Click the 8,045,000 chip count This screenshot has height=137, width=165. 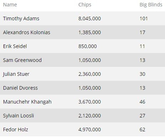(x=90, y=19)
